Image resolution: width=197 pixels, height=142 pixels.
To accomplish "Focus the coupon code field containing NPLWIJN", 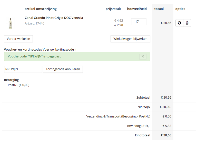I will coord(23,69).
